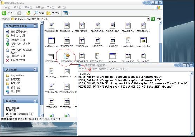Screen dimensions: 195x137
Task: Open Program Files under 其它位置
Action: click(x=17, y=75)
